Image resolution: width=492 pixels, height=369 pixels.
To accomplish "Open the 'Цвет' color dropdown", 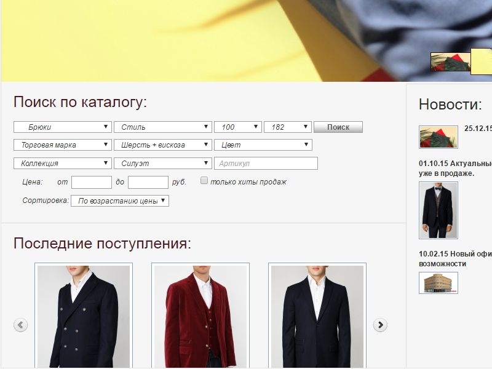I will pos(263,145).
